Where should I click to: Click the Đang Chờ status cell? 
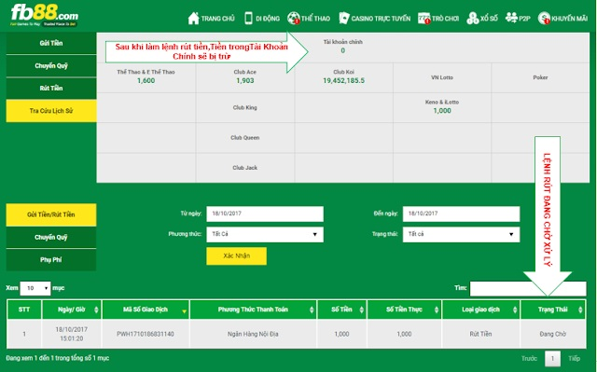[x=553, y=334]
